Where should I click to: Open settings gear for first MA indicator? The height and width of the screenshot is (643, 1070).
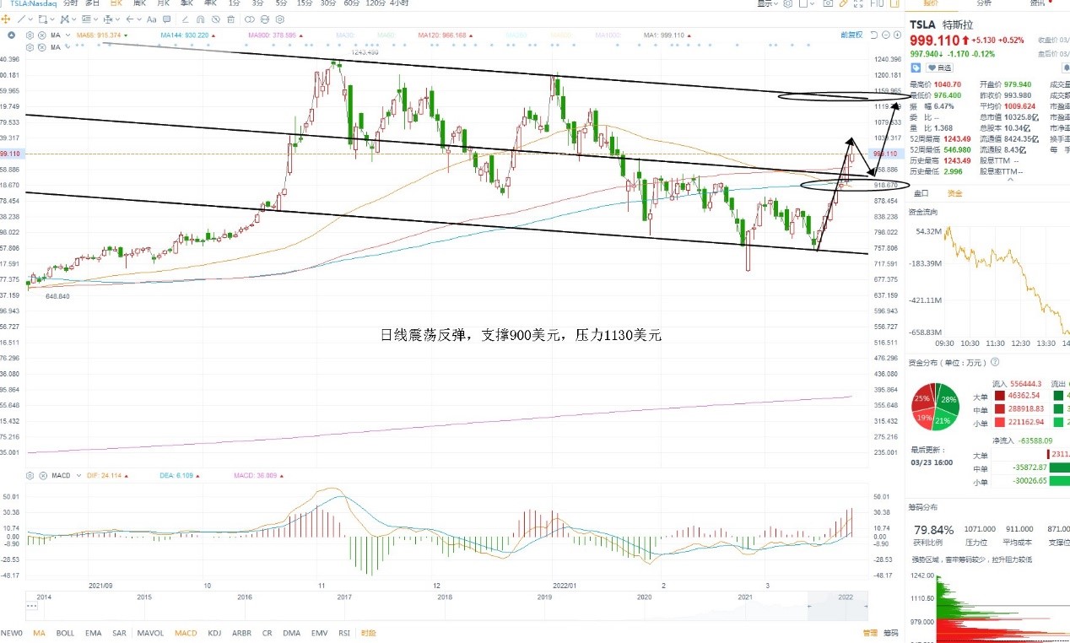[30, 35]
